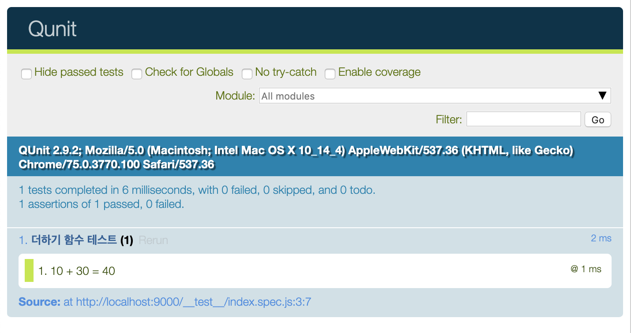Toggle the Check for Globals checkbox
The image size is (631, 333).
pyautogui.click(x=137, y=74)
